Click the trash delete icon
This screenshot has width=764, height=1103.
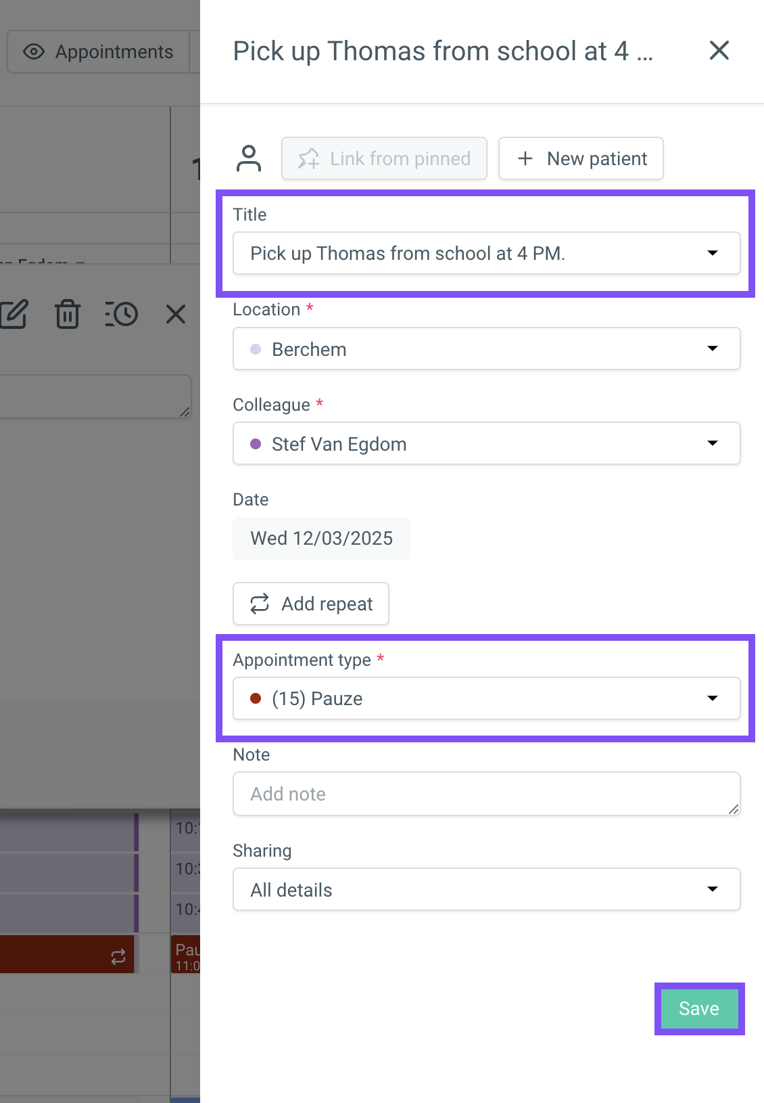pos(68,314)
